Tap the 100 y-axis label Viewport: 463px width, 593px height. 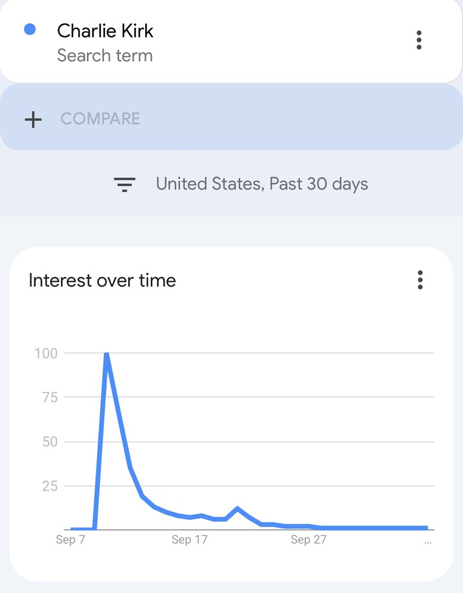point(46,353)
